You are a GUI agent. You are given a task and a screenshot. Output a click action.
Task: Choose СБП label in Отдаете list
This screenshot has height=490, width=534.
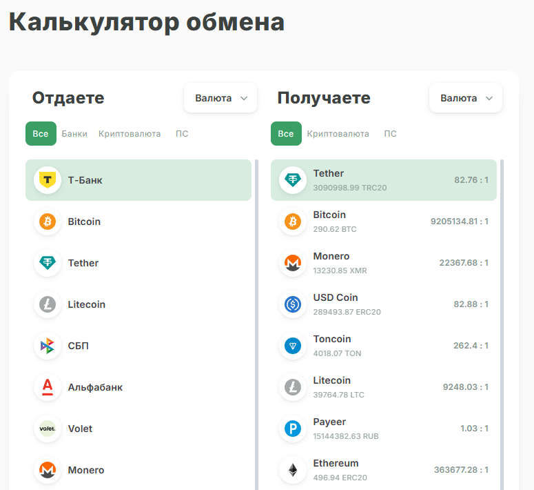tap(78, 346)
